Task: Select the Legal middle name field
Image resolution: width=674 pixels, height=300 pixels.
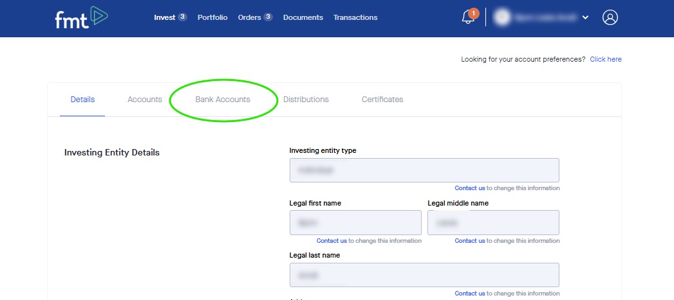Action: click(x=493, y=222)
